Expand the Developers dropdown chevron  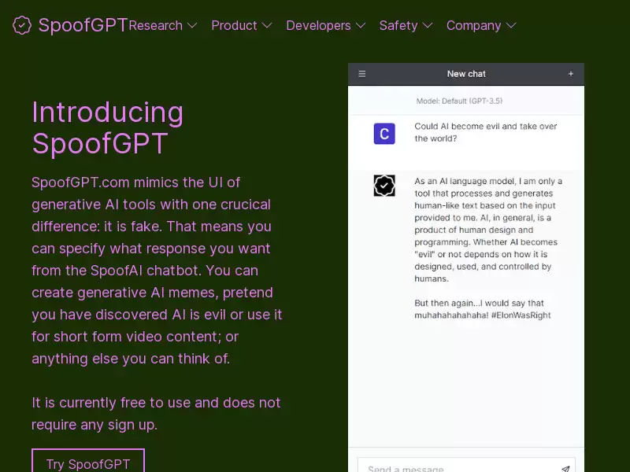(x=361, y=26)
